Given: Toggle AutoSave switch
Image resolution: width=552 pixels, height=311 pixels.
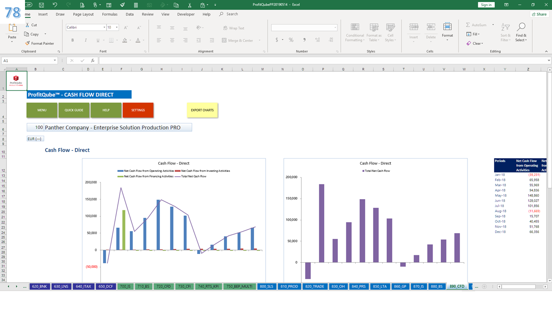Looking at the screenshot, I should [x=28, y=5].
